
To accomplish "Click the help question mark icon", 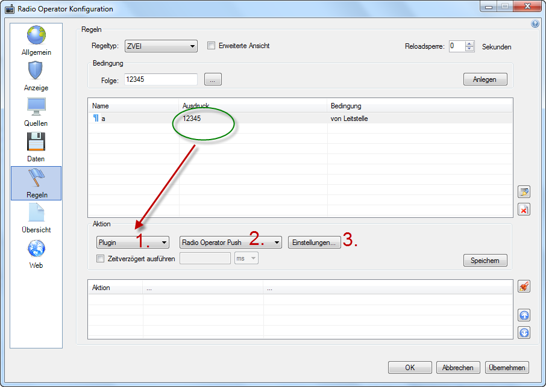I will point(535,24).
